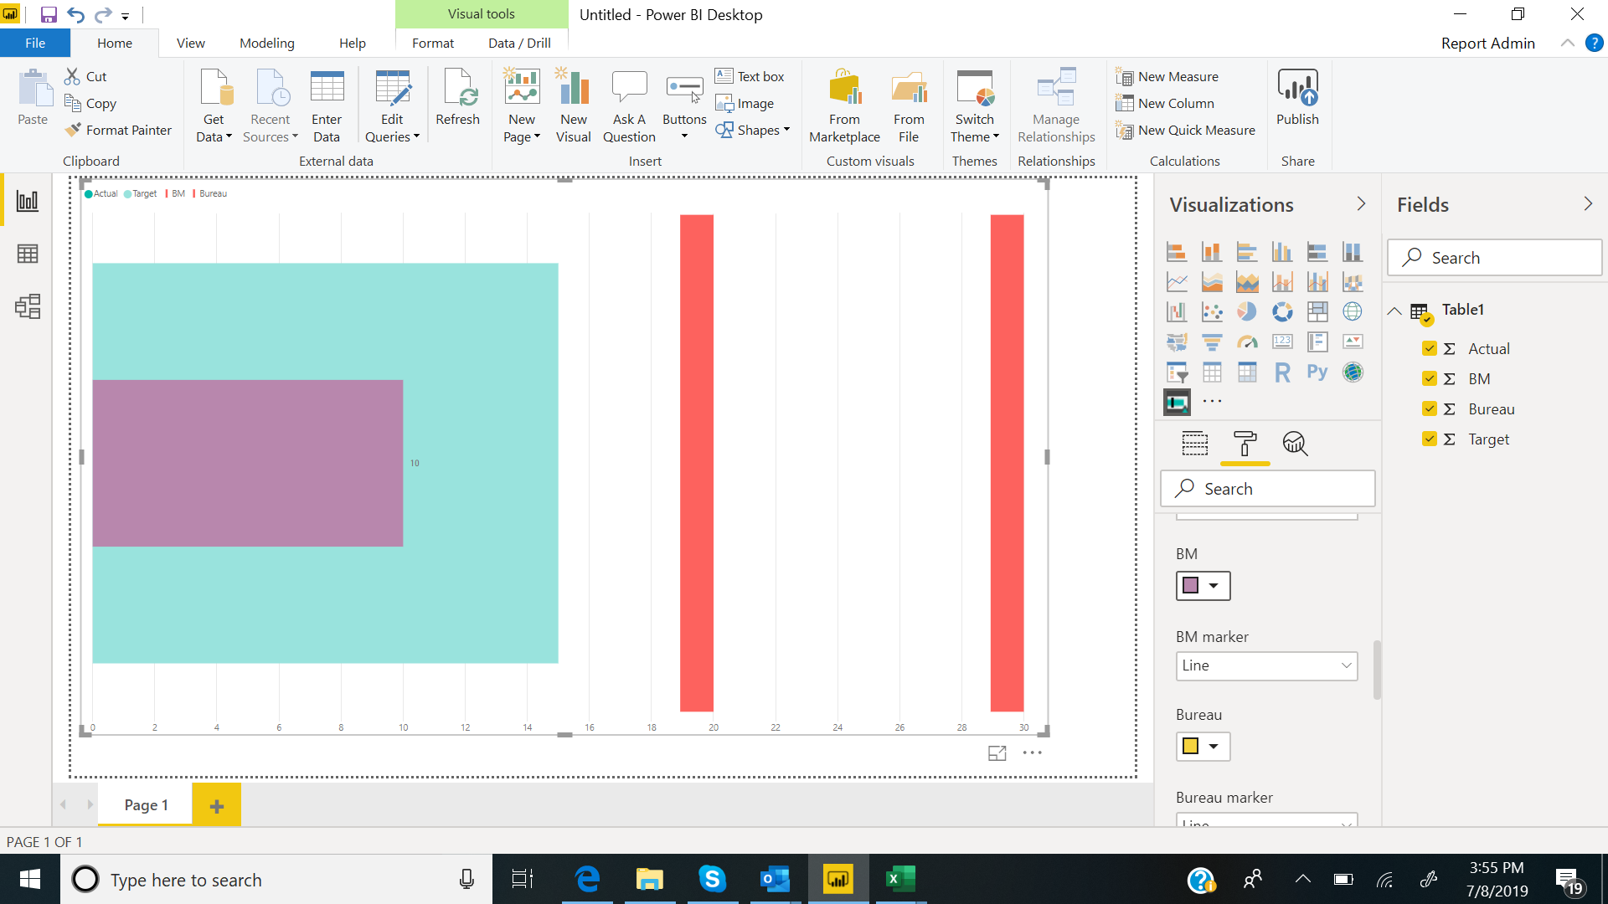Select the R script visual
This screenshot has height=904, width=1608.
click(x=1282, y=372)
